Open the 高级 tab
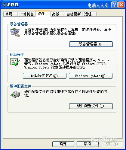Viewport: 126px width, 150px height. click(x=57, y=14)
